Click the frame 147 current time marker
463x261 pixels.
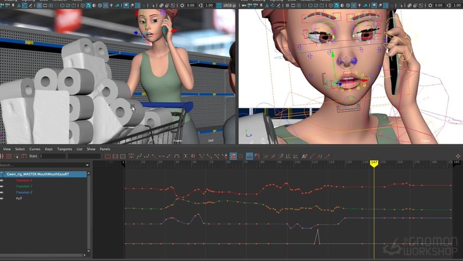pos(374,163)
